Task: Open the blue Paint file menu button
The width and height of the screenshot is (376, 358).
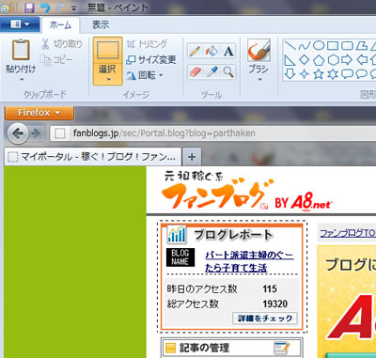Action: click(20, 24)
